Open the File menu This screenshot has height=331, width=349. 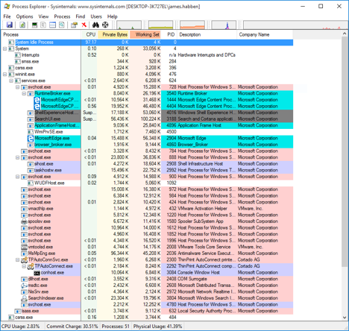7,16
